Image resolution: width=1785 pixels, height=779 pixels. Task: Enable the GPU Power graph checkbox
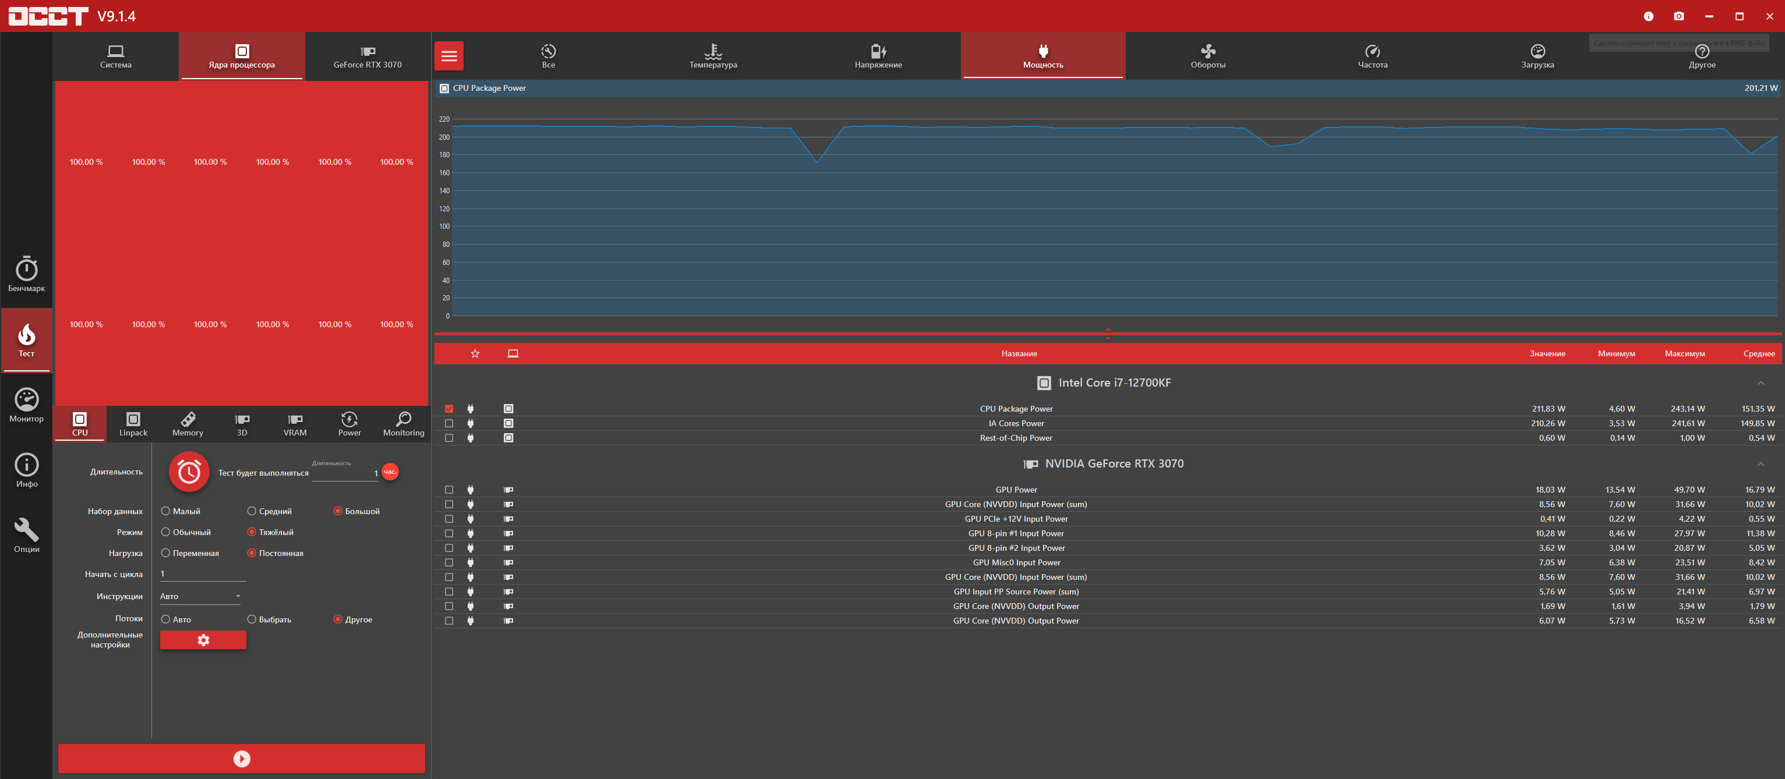point(449,490)
